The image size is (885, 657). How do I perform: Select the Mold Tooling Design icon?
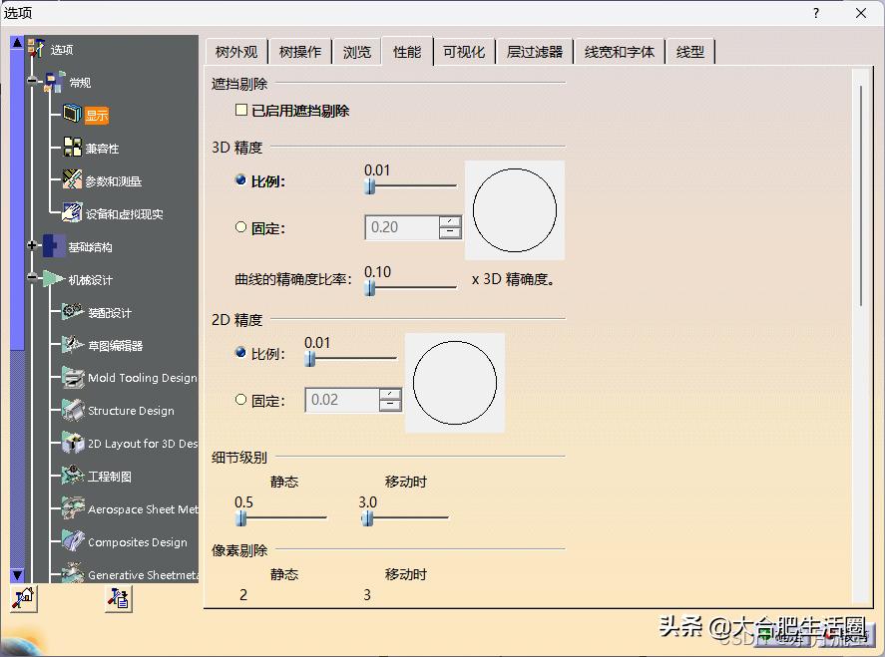71,378
